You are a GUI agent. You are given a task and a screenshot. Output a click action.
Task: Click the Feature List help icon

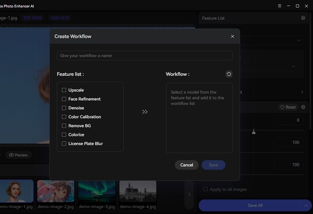tap(303, 18)
